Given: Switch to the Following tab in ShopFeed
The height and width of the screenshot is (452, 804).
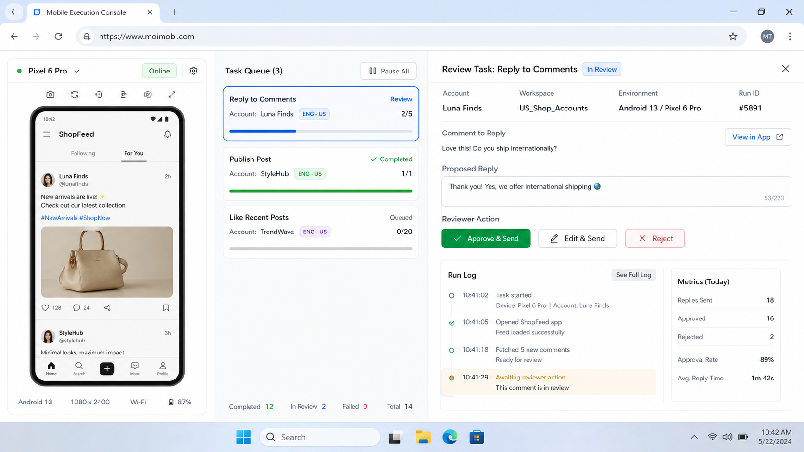Looking at the screenshot, I should click(83, 153).
